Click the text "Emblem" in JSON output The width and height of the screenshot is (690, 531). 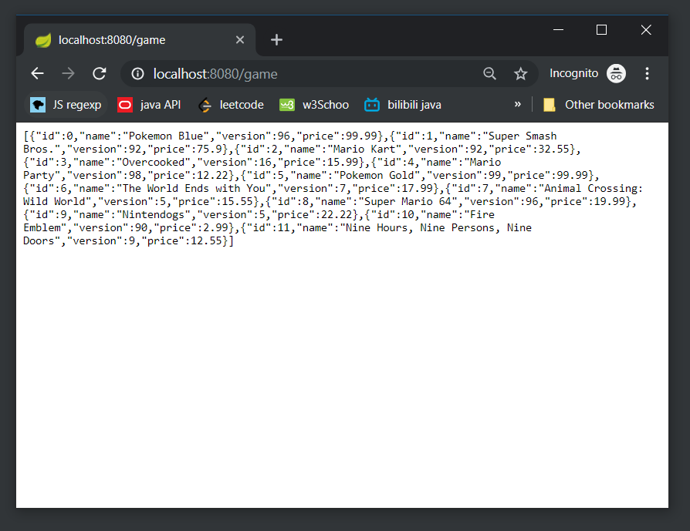coord(42,227)
